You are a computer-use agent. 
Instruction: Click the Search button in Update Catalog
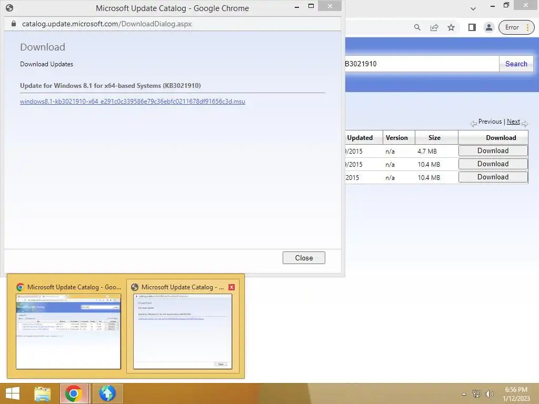tap(516, 64)
